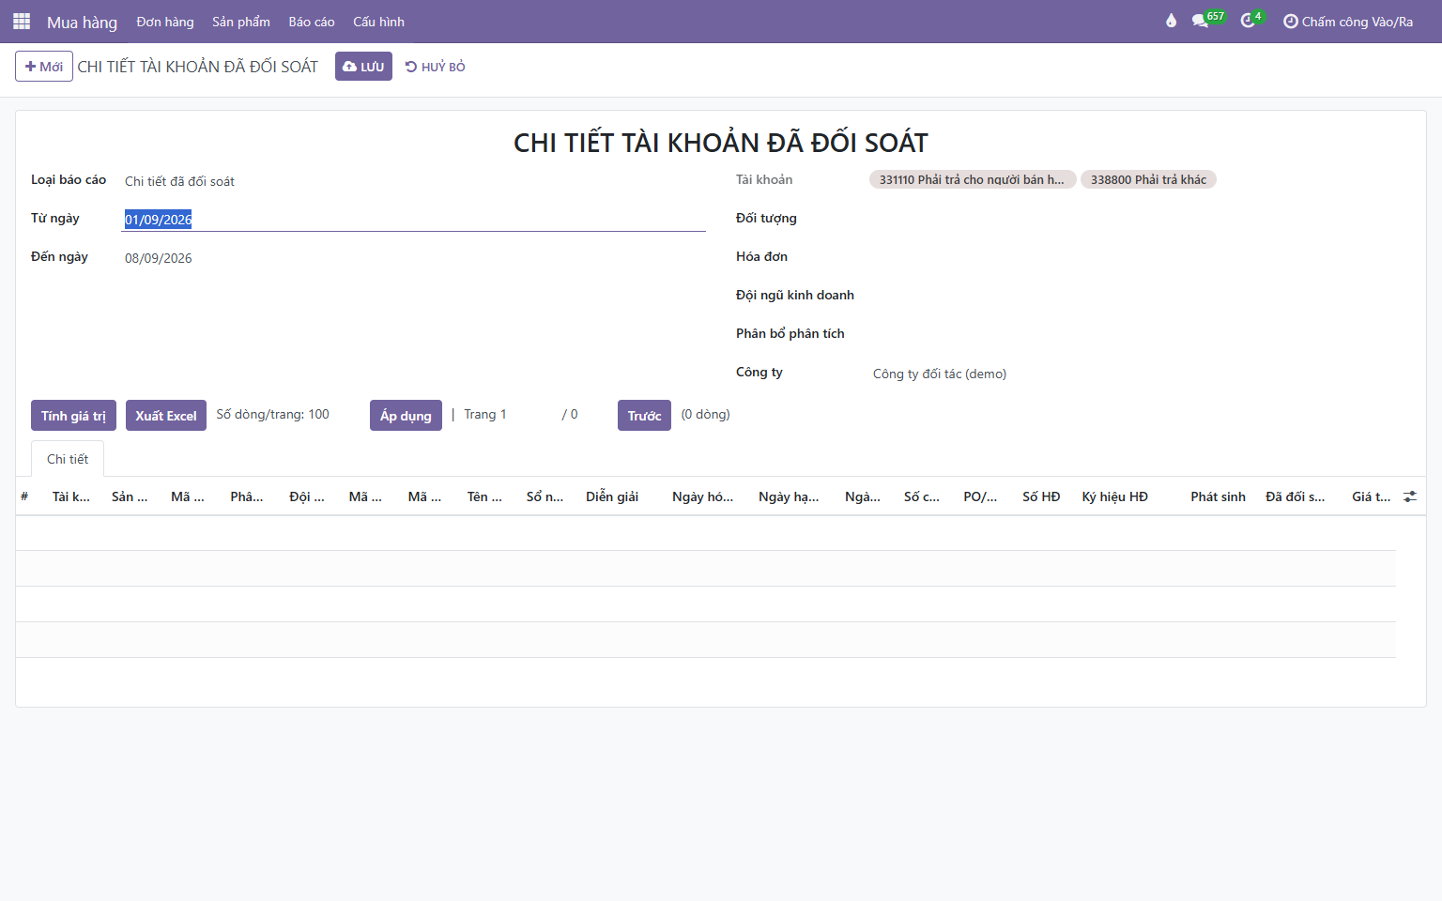Create a new record with Mới button
Image resolution: width=1442 pixels, height=901 pixels.
(x=44, y=67)
